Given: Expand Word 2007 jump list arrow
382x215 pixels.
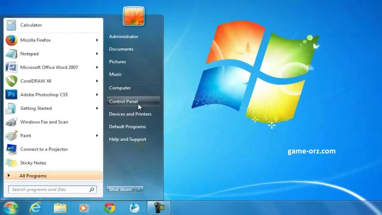Looking at the screenshot, I should point(97,67).
